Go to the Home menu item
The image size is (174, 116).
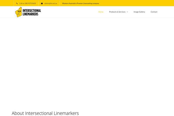click(x=101, y=12)
